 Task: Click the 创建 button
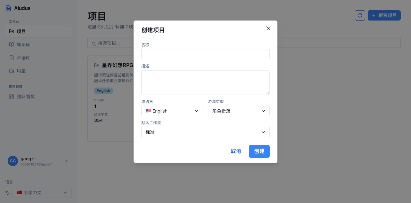tap(259, 151)
